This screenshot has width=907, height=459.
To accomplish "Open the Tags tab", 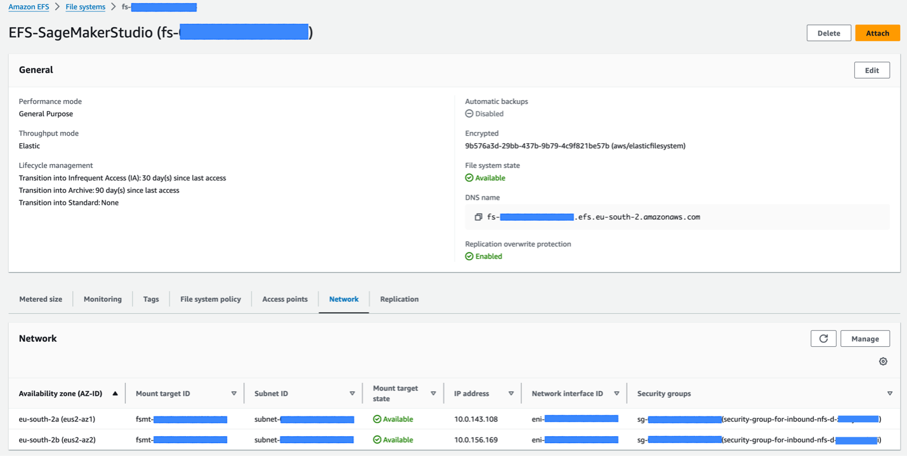I will (x=151, y=299).
